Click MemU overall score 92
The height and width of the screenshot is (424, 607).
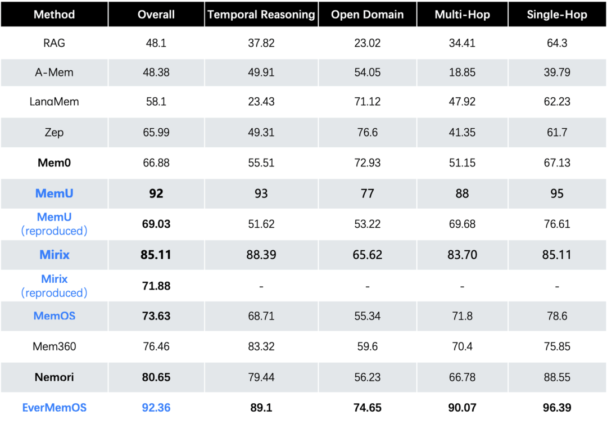156,193
